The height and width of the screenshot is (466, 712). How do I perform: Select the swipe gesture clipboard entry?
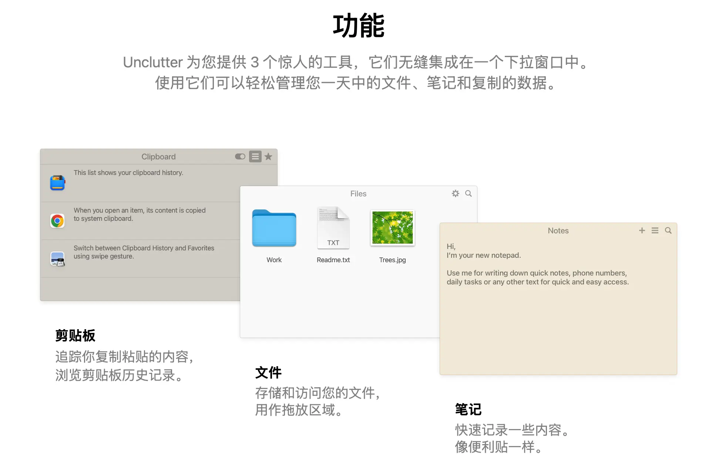point(144,252)
